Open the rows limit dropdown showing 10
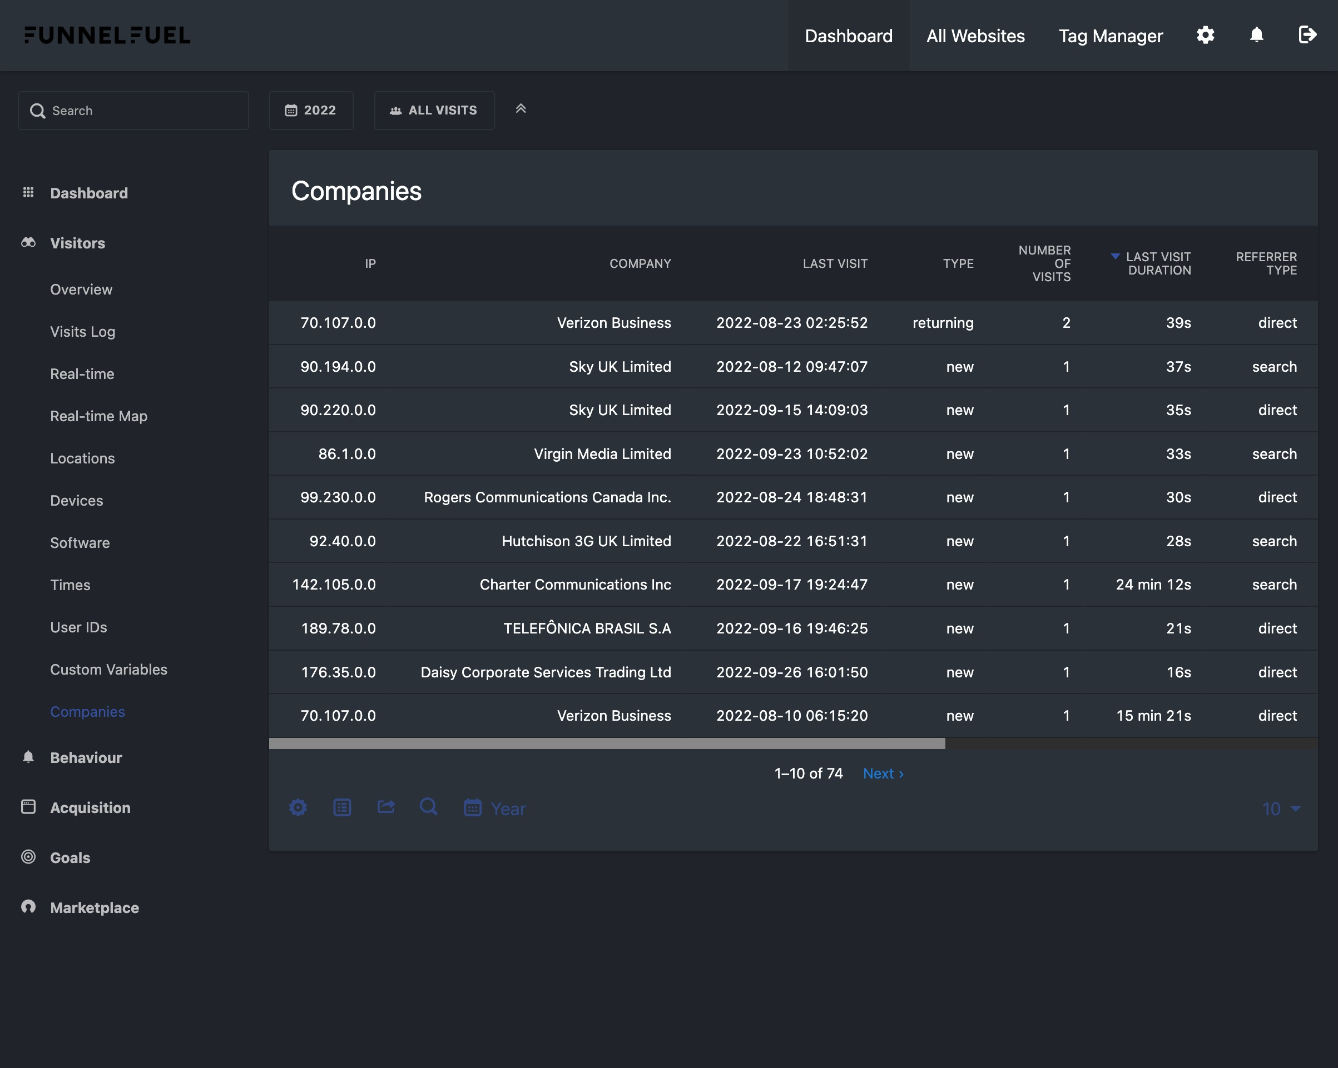1338x1068 pixels. click(1281, 809)
